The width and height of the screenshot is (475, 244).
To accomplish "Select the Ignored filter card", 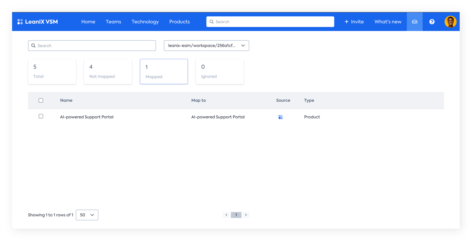I will click(x=220, y=71).
